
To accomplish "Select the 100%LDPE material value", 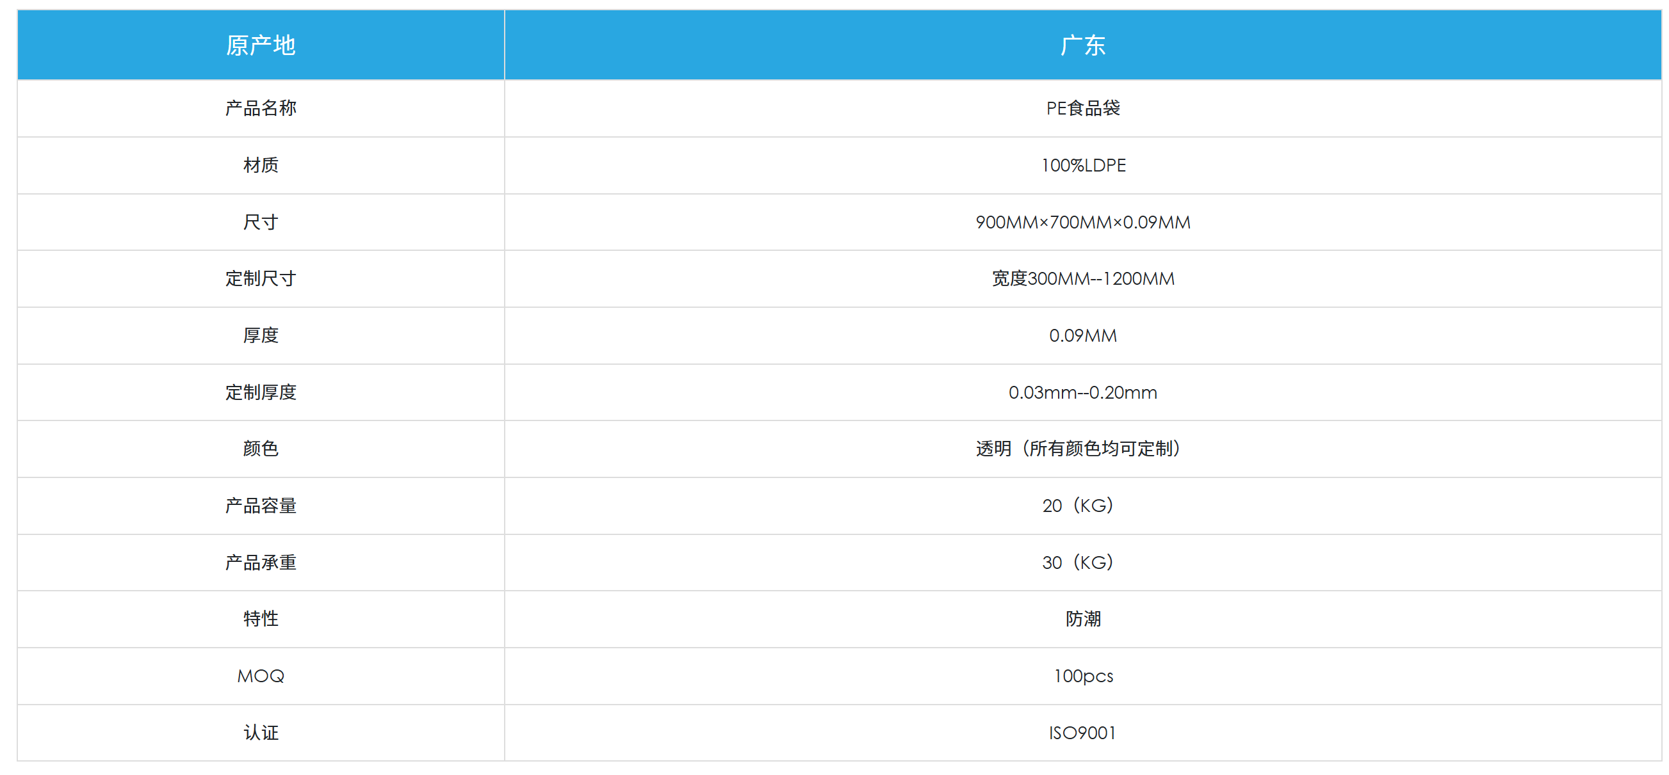I will [1083, 165].
